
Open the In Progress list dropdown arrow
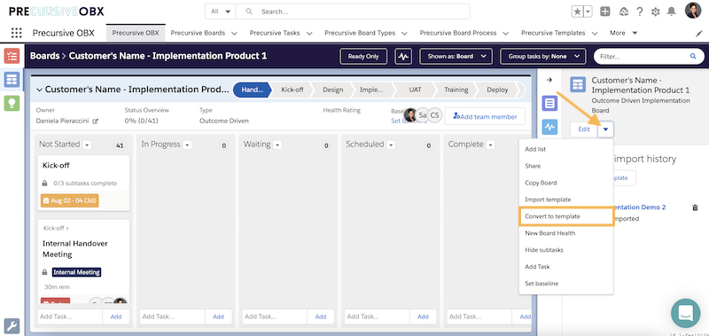(x=187, y=145)
